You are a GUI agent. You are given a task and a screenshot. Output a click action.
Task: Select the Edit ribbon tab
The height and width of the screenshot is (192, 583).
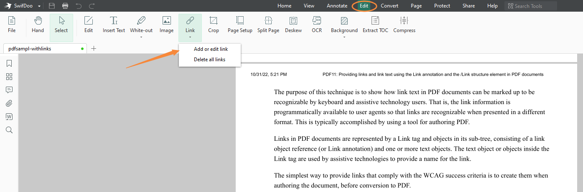(x=364, y=6)
